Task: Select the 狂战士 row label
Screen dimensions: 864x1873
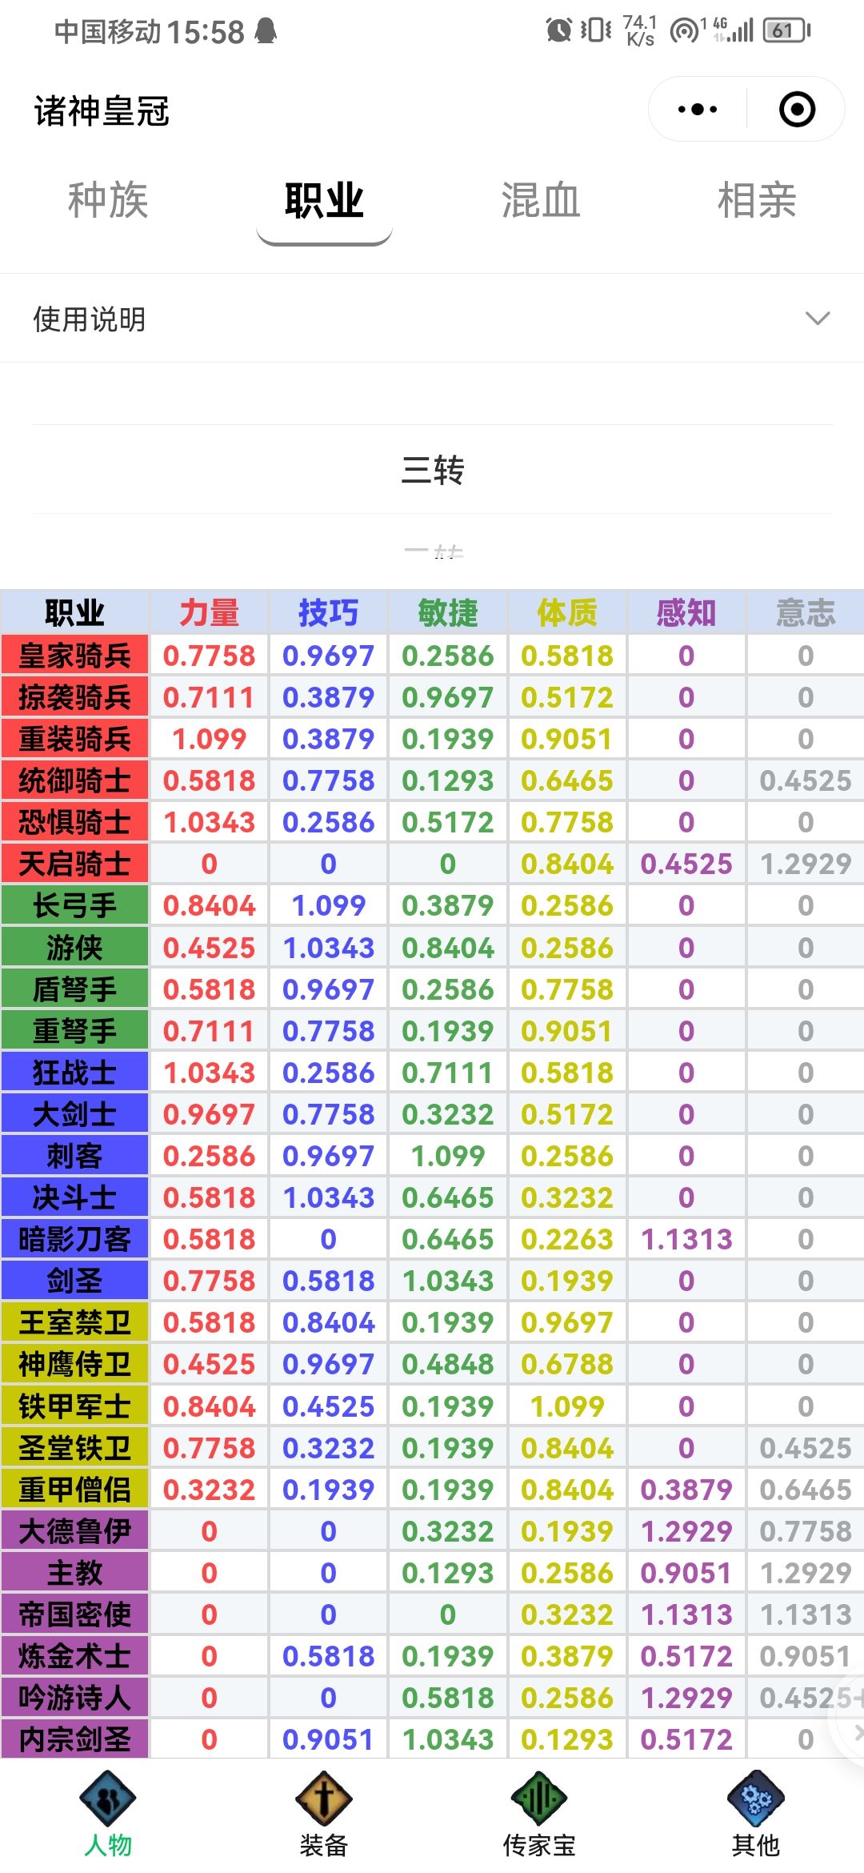Action: (74, 1073)
